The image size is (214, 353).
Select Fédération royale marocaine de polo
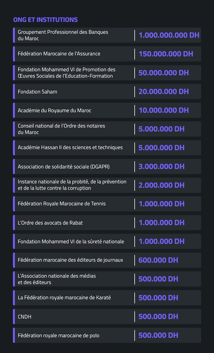point(59,335)
